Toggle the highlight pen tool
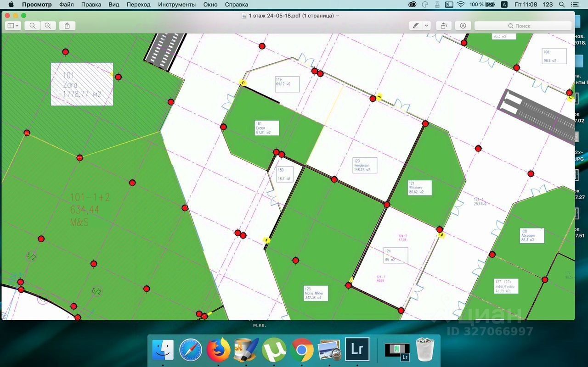Image resolution: width=588 pixels, height=367 pixels. 416,26
